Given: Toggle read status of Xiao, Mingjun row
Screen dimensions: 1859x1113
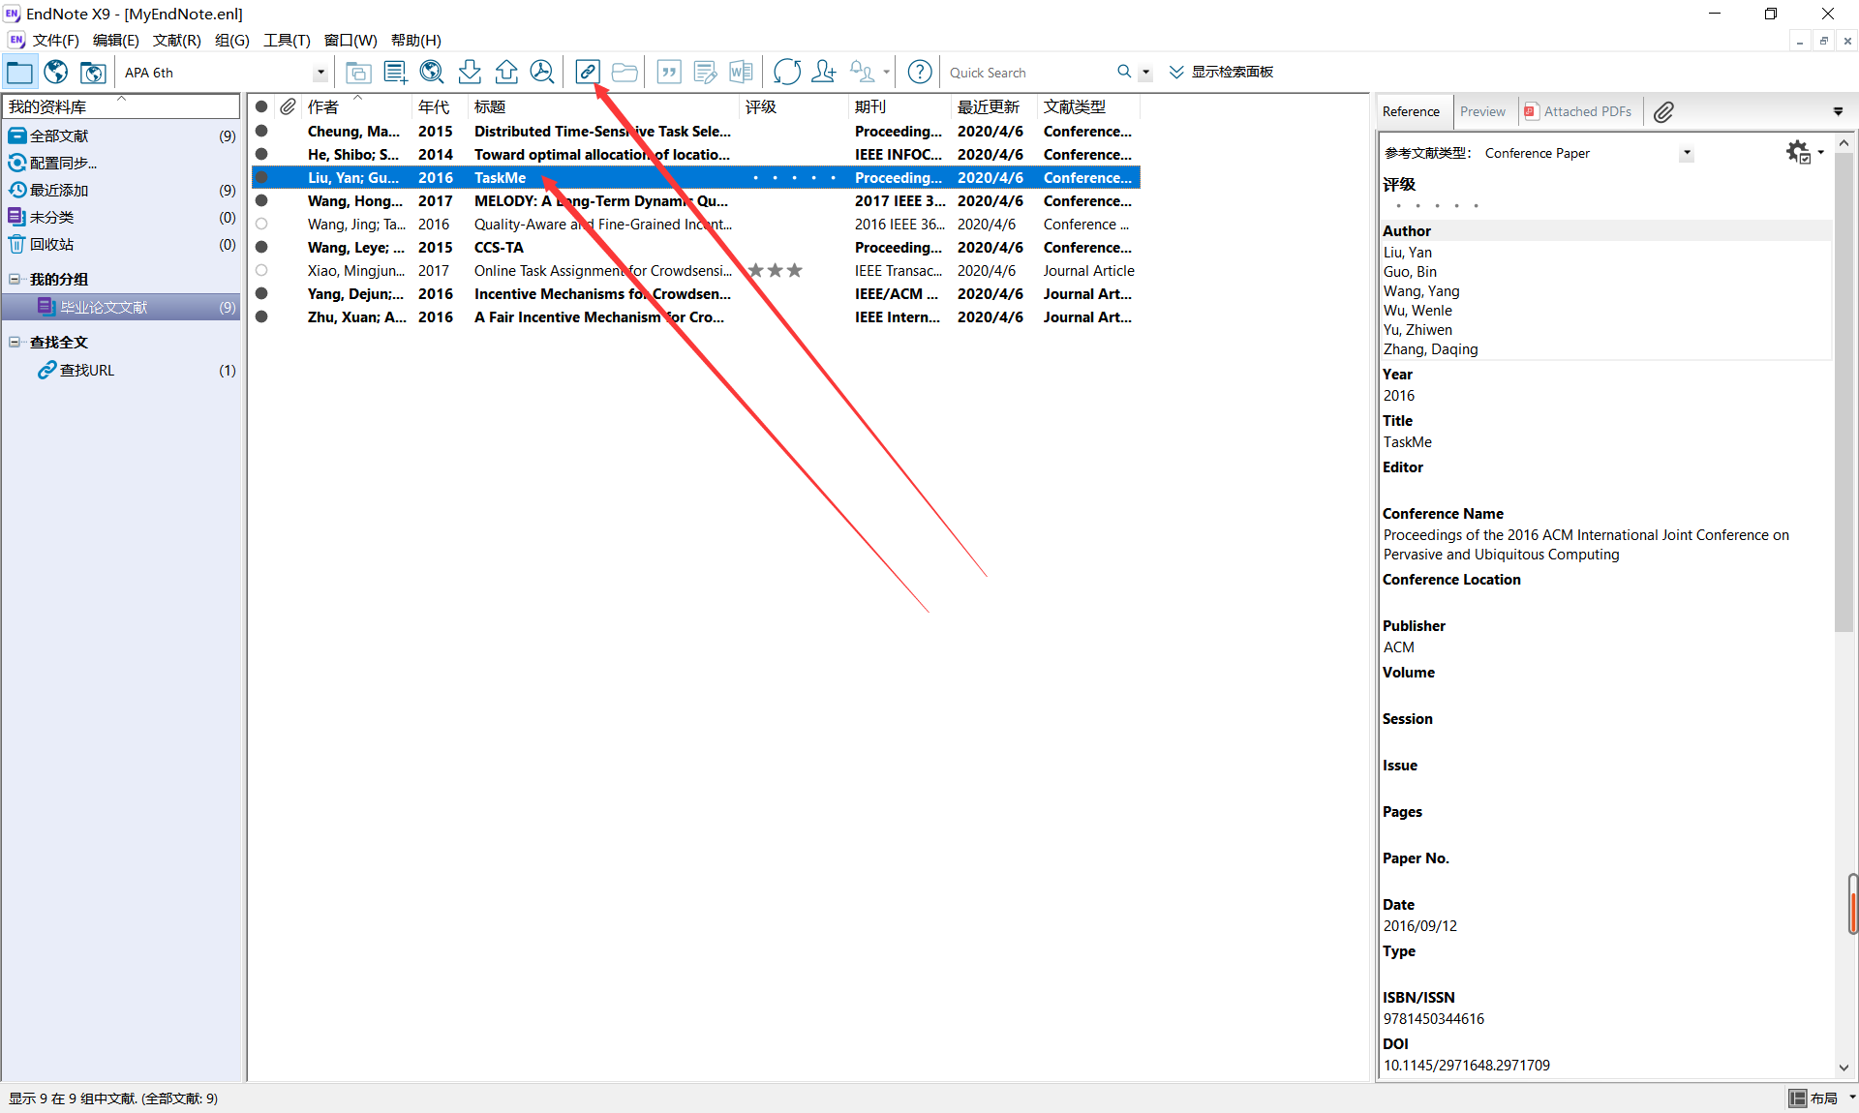Looking at the screenshot, I should click(x=261, y=270).
